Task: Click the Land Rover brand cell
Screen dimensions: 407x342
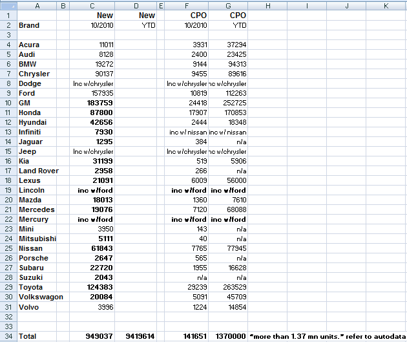Action: [37, 171]
